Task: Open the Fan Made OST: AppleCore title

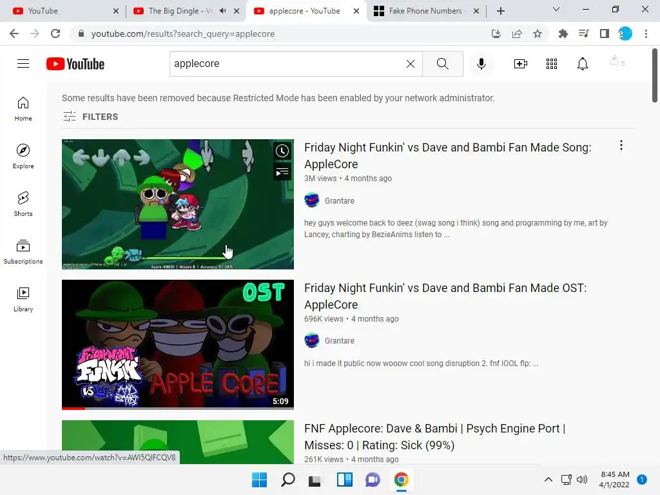Action: tap(445, 296)
